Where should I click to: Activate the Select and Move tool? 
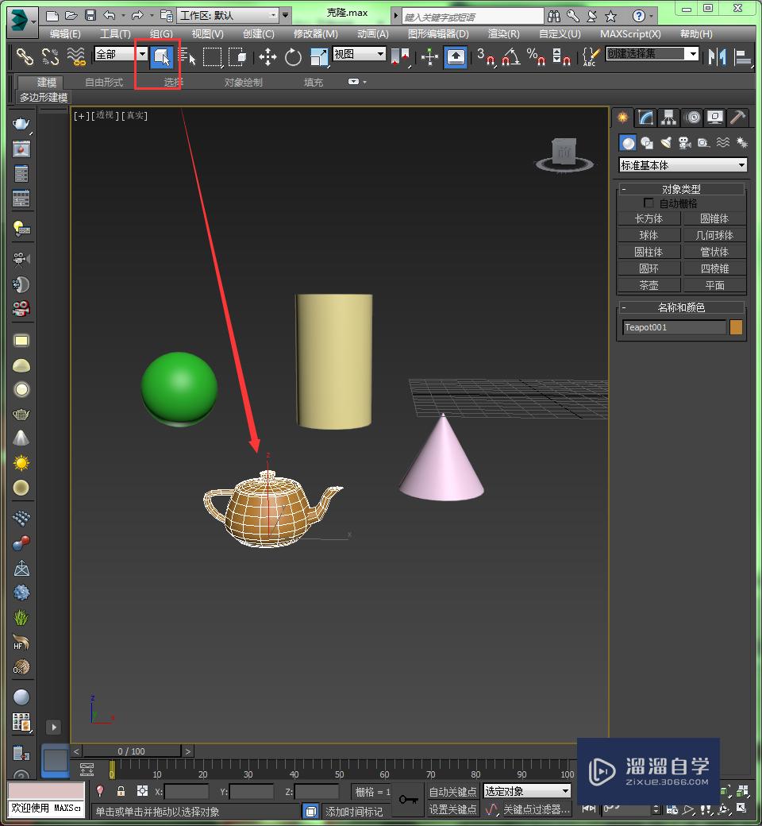pyautogui.click(x=267, y=56)
